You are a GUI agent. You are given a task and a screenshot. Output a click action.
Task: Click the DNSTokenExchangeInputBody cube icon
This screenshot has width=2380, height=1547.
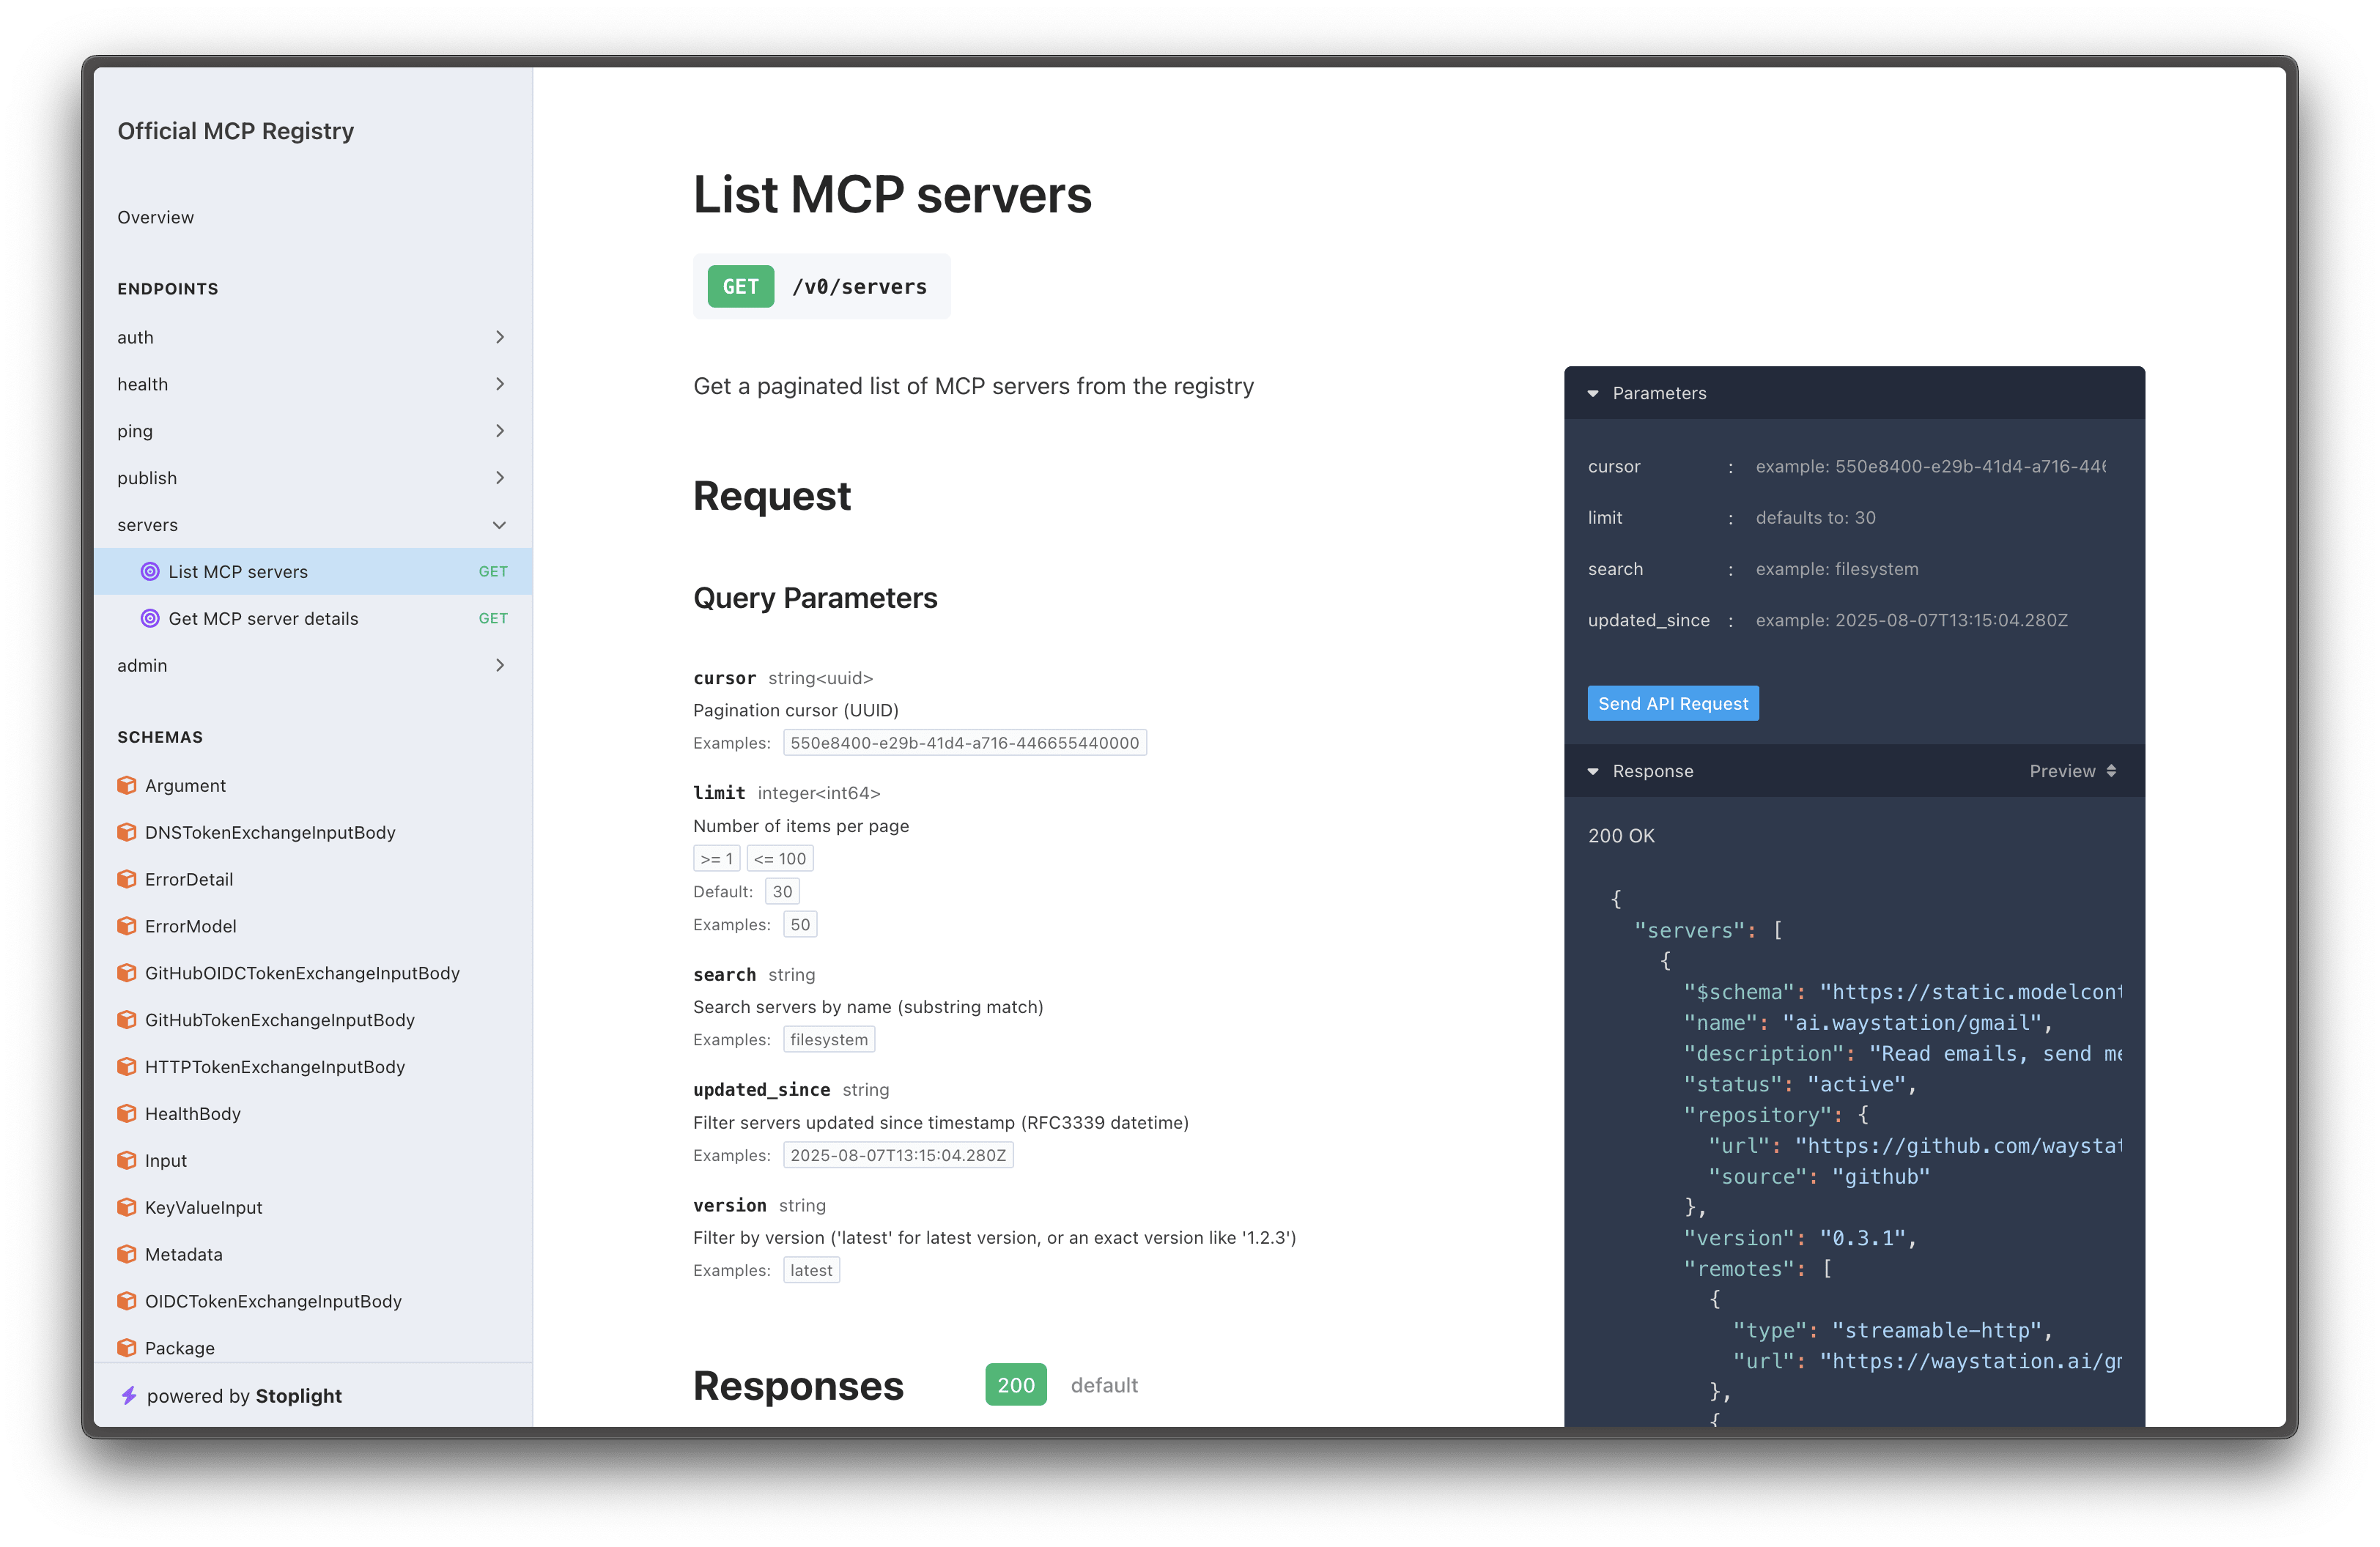[x=127, y=832]
